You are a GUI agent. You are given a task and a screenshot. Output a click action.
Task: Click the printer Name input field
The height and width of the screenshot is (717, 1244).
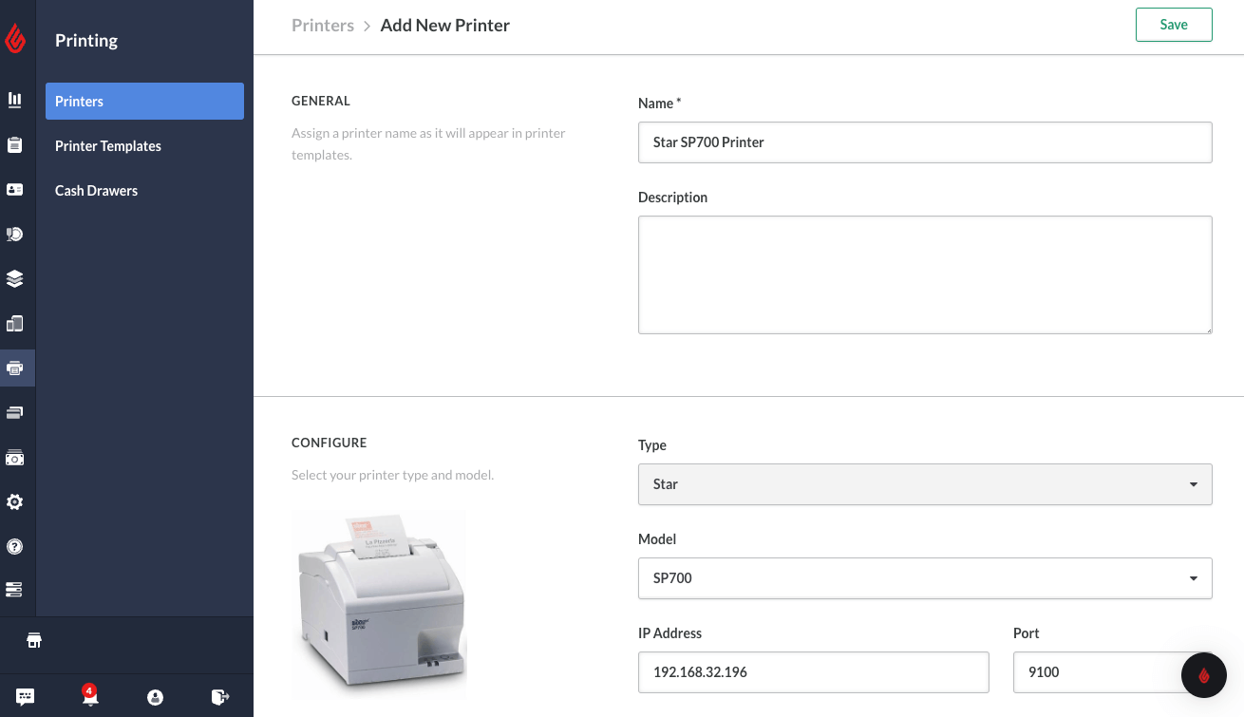(925, 142)
